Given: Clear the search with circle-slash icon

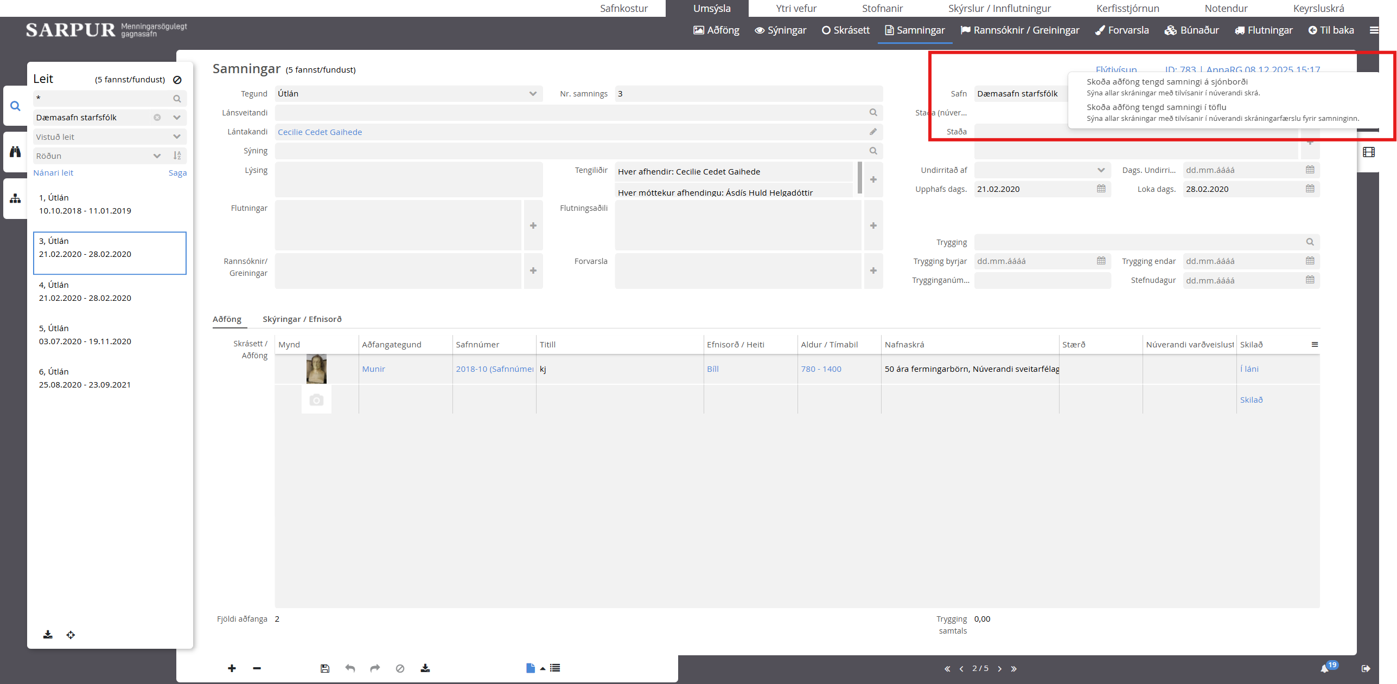Looking at the screenshot, I should point(177,80).
